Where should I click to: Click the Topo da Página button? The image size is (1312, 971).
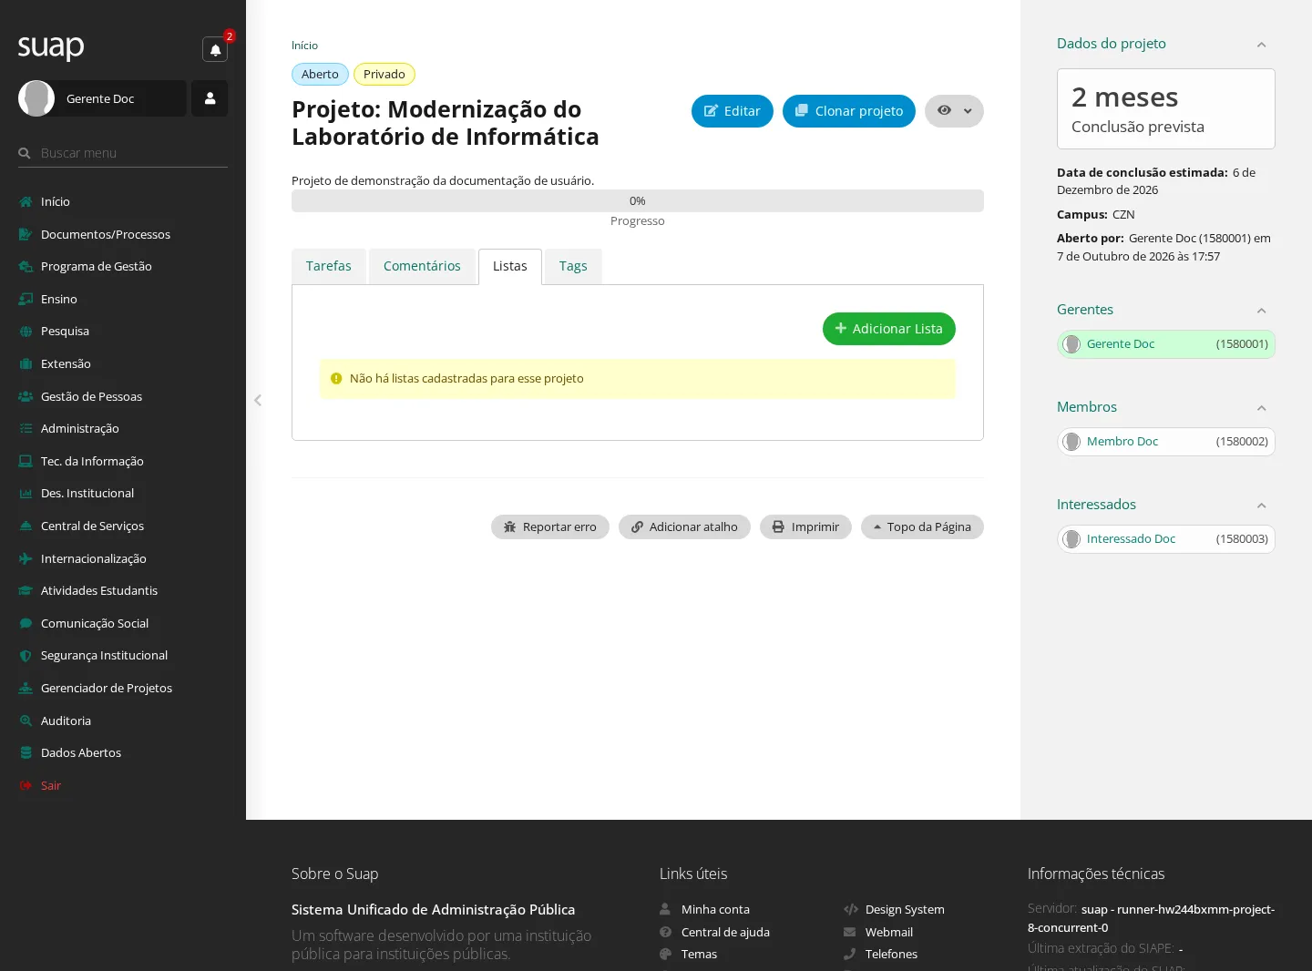click(x=922, y=526)
